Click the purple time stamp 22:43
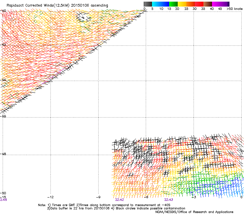 [169, 200]
